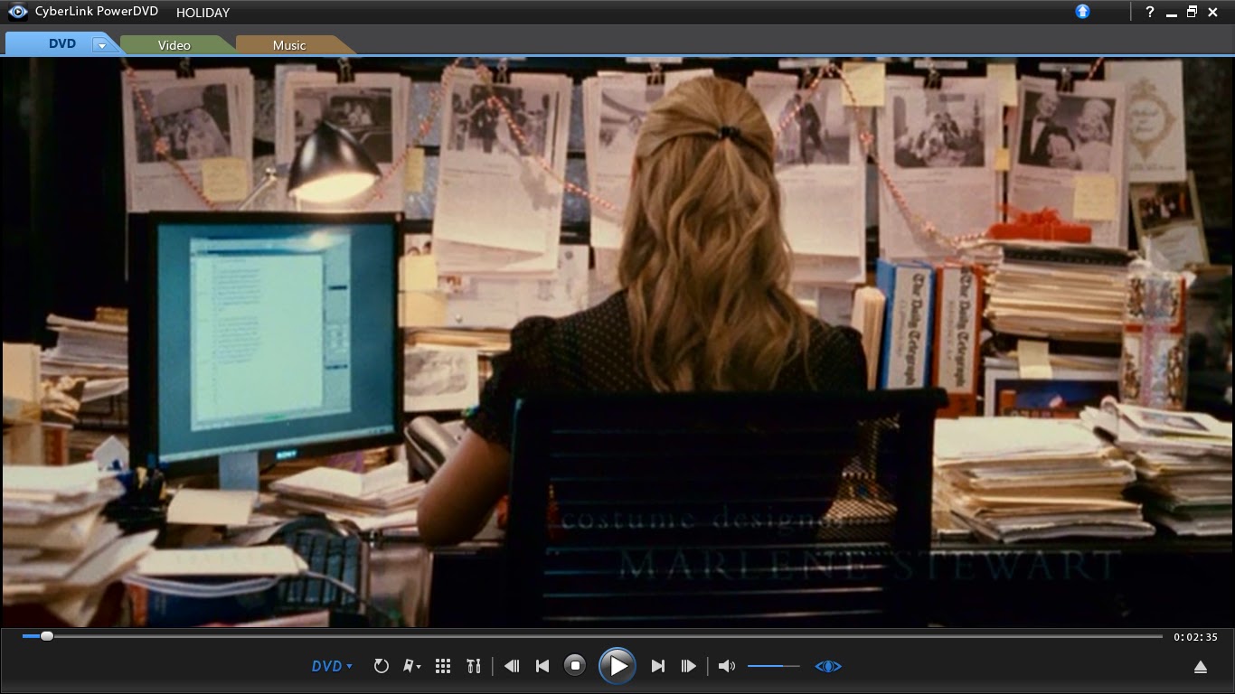Click the seek bar position knob
Image resolution: width=1235 pixels, height=694 pixels.
tap(47, 636)
